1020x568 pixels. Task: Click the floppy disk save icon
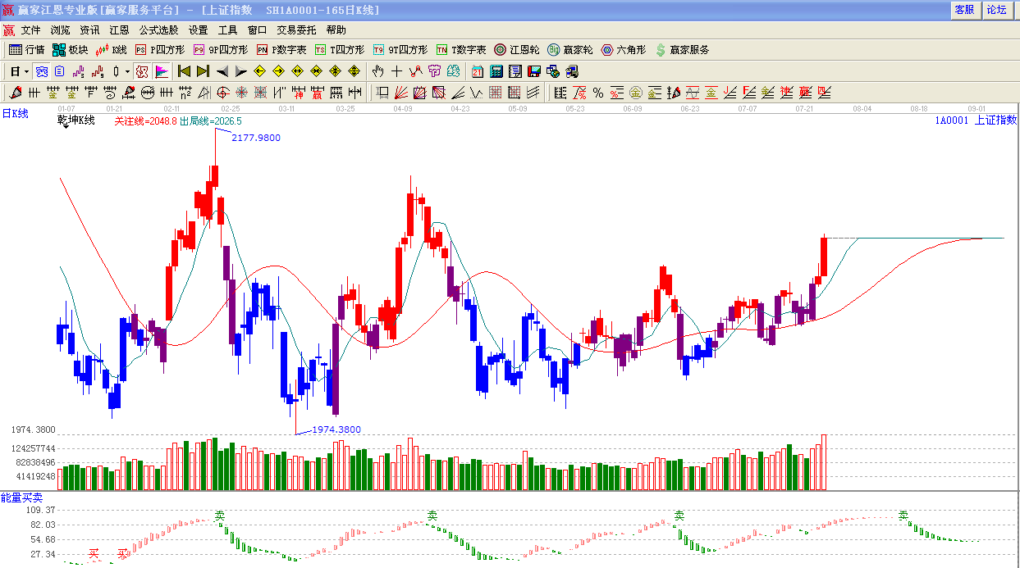click(x=534, y=71)
